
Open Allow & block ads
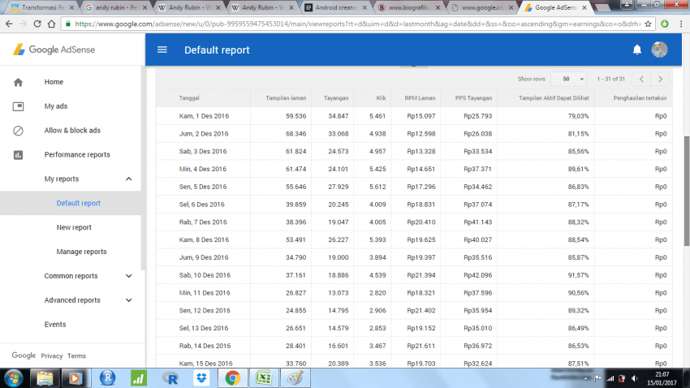(x=72, y=131)
